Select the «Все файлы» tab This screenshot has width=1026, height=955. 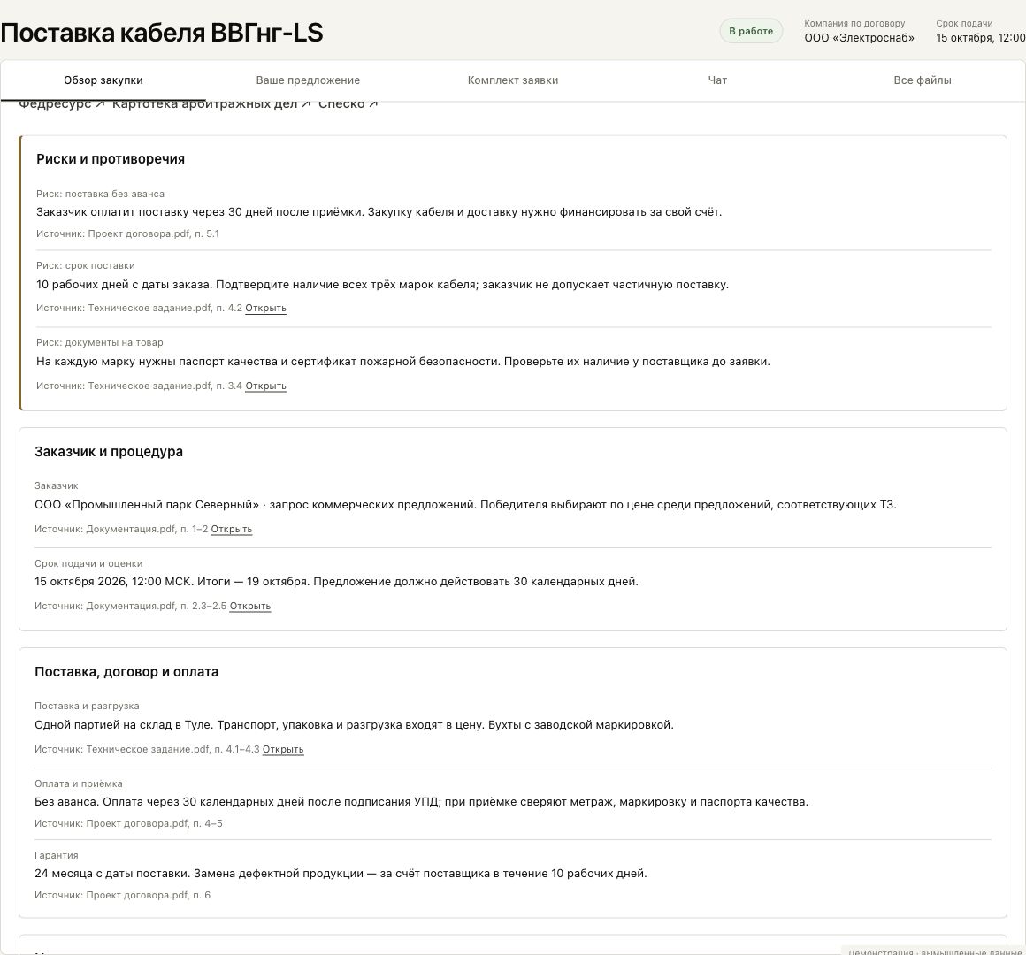pyautogui.click(x=922, y=80)
